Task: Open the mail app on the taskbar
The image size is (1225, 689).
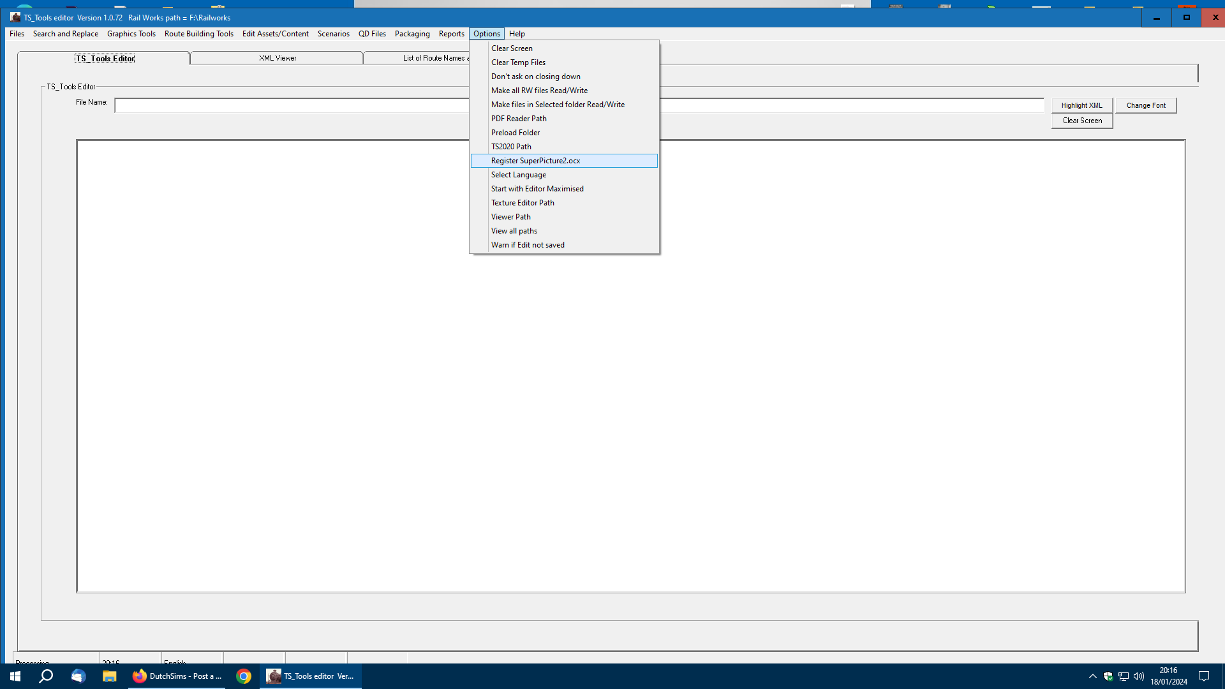Action: 78,676
